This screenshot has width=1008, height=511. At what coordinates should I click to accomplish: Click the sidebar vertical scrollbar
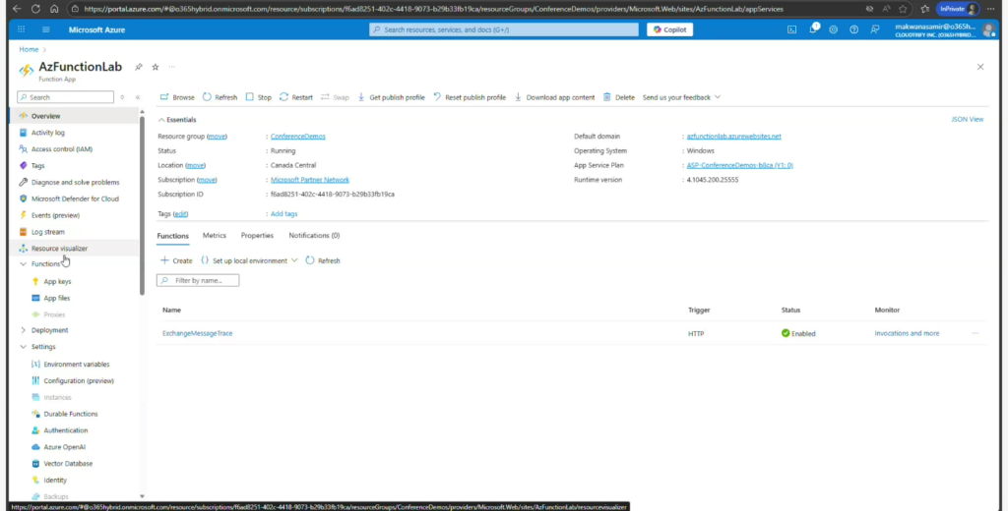[x=142, y=197]
